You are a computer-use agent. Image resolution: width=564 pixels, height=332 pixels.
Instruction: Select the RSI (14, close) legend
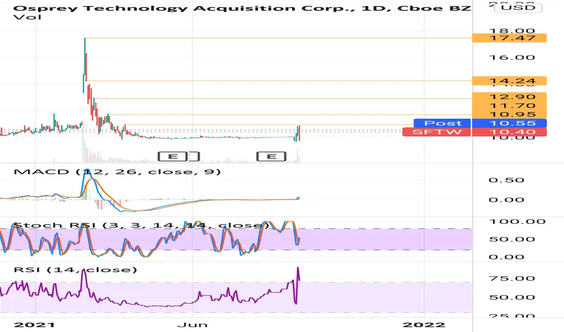pos(76,270)
